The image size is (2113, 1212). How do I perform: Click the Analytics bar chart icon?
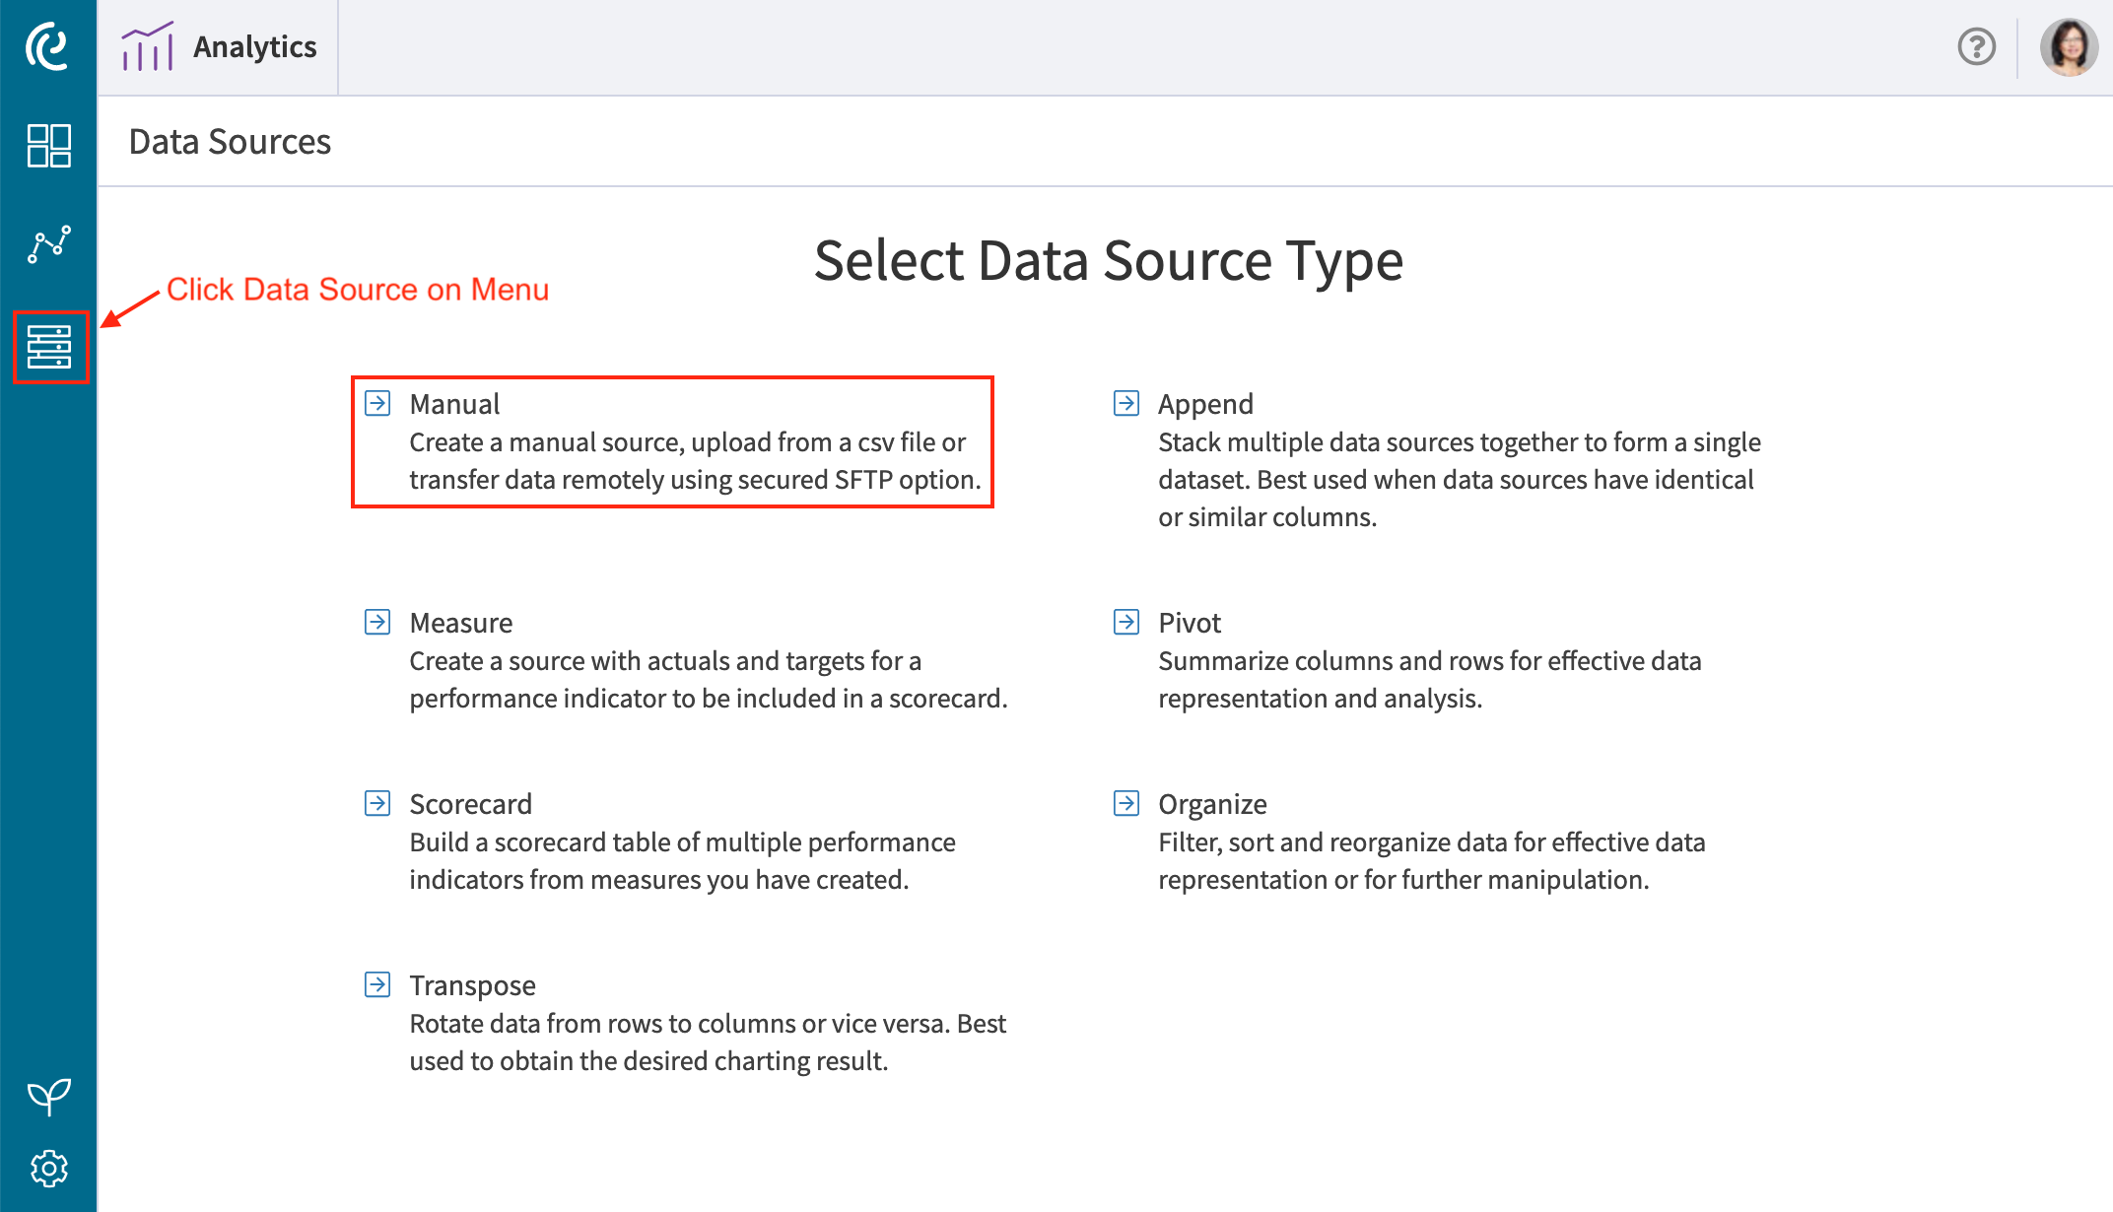point(147,46)
